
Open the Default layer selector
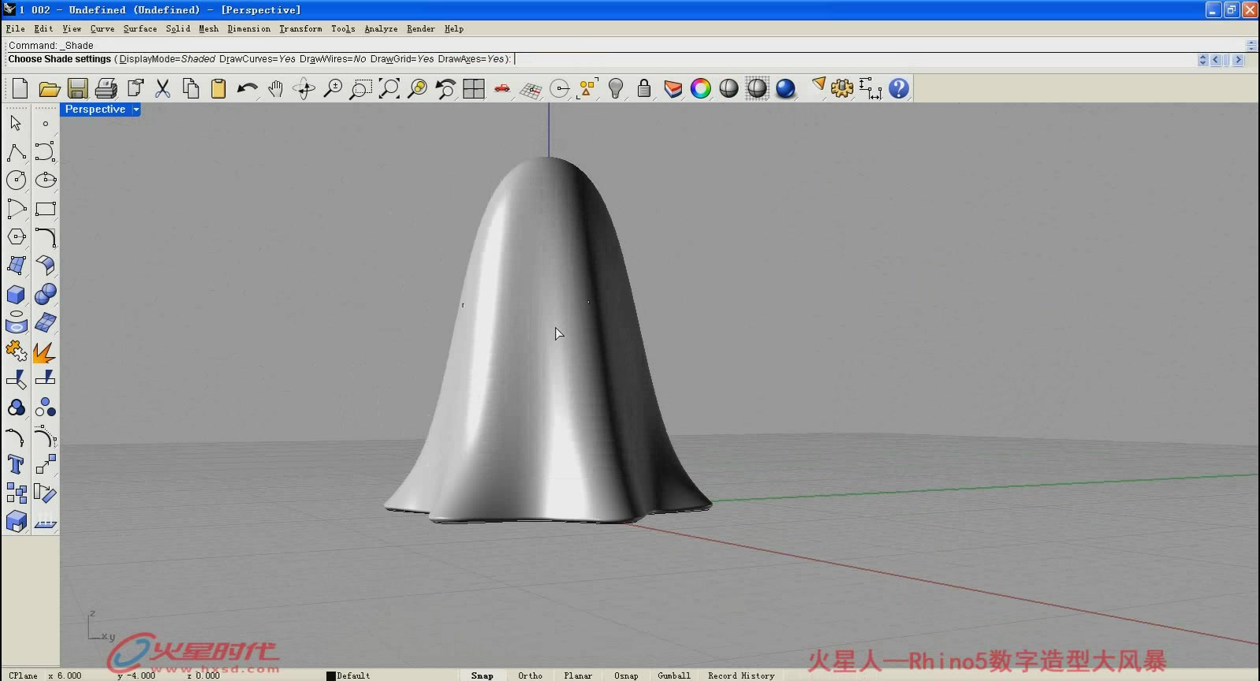(x=349, y=675)
